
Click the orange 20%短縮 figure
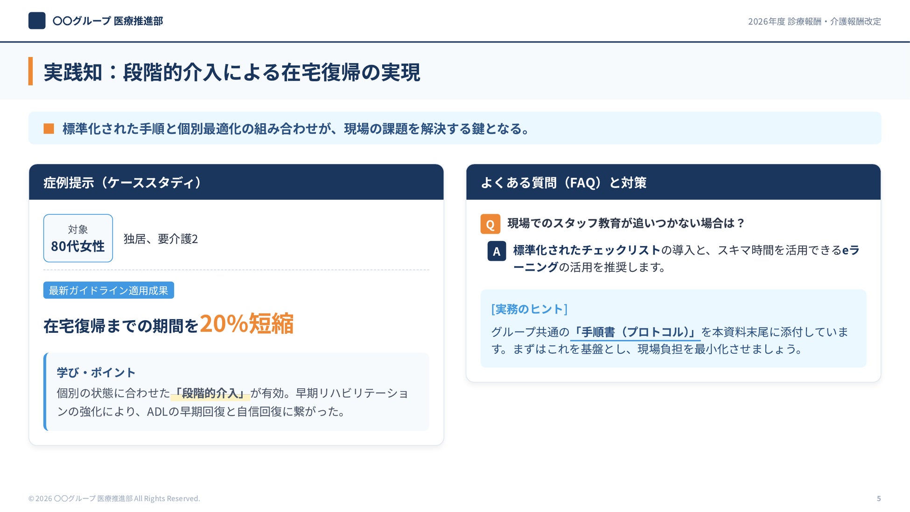point(246,323)
